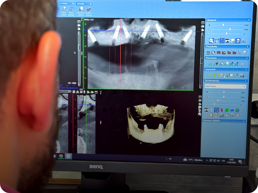Click the skull view icon in Nastavit

click(x=238, y=41)
